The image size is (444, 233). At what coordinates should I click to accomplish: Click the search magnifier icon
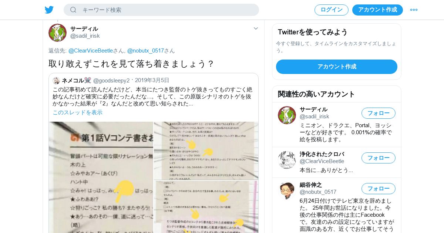73,10
